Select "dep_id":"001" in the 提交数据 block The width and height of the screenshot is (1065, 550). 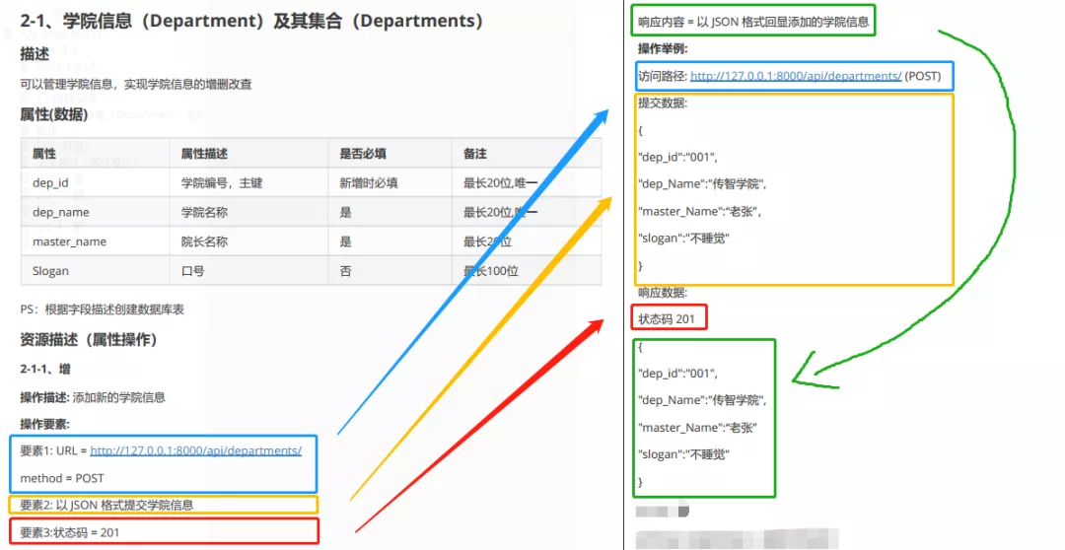[677, 157]
